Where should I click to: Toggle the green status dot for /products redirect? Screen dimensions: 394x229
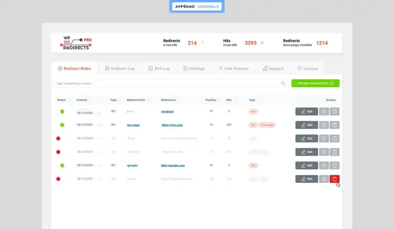tap(62, 112)
